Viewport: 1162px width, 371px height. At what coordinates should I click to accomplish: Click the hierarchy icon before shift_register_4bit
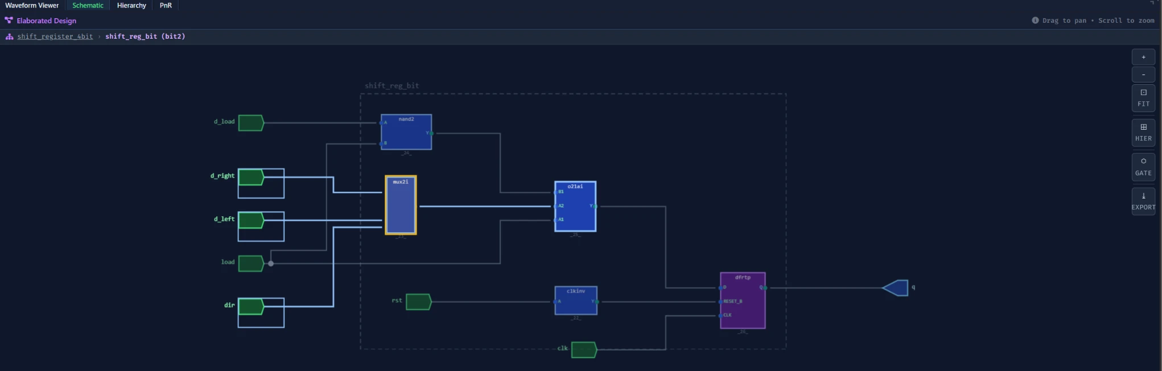[9, 36]
